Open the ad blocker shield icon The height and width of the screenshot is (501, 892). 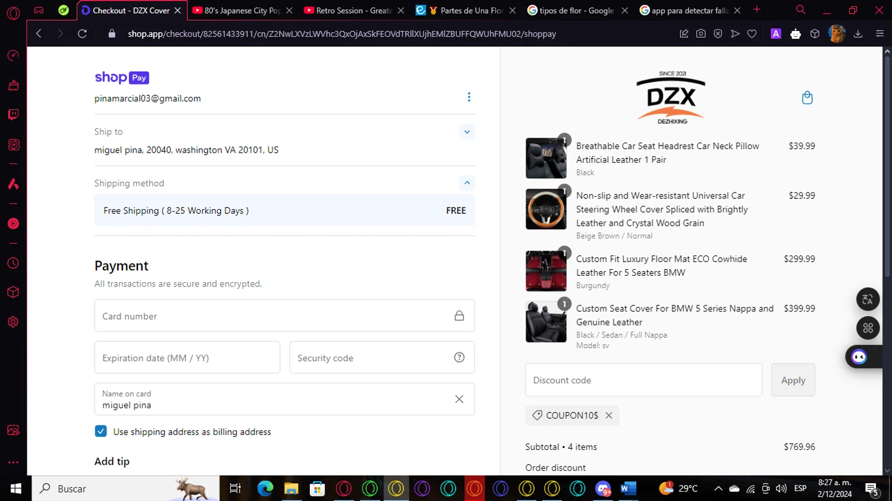click(718, 34)
